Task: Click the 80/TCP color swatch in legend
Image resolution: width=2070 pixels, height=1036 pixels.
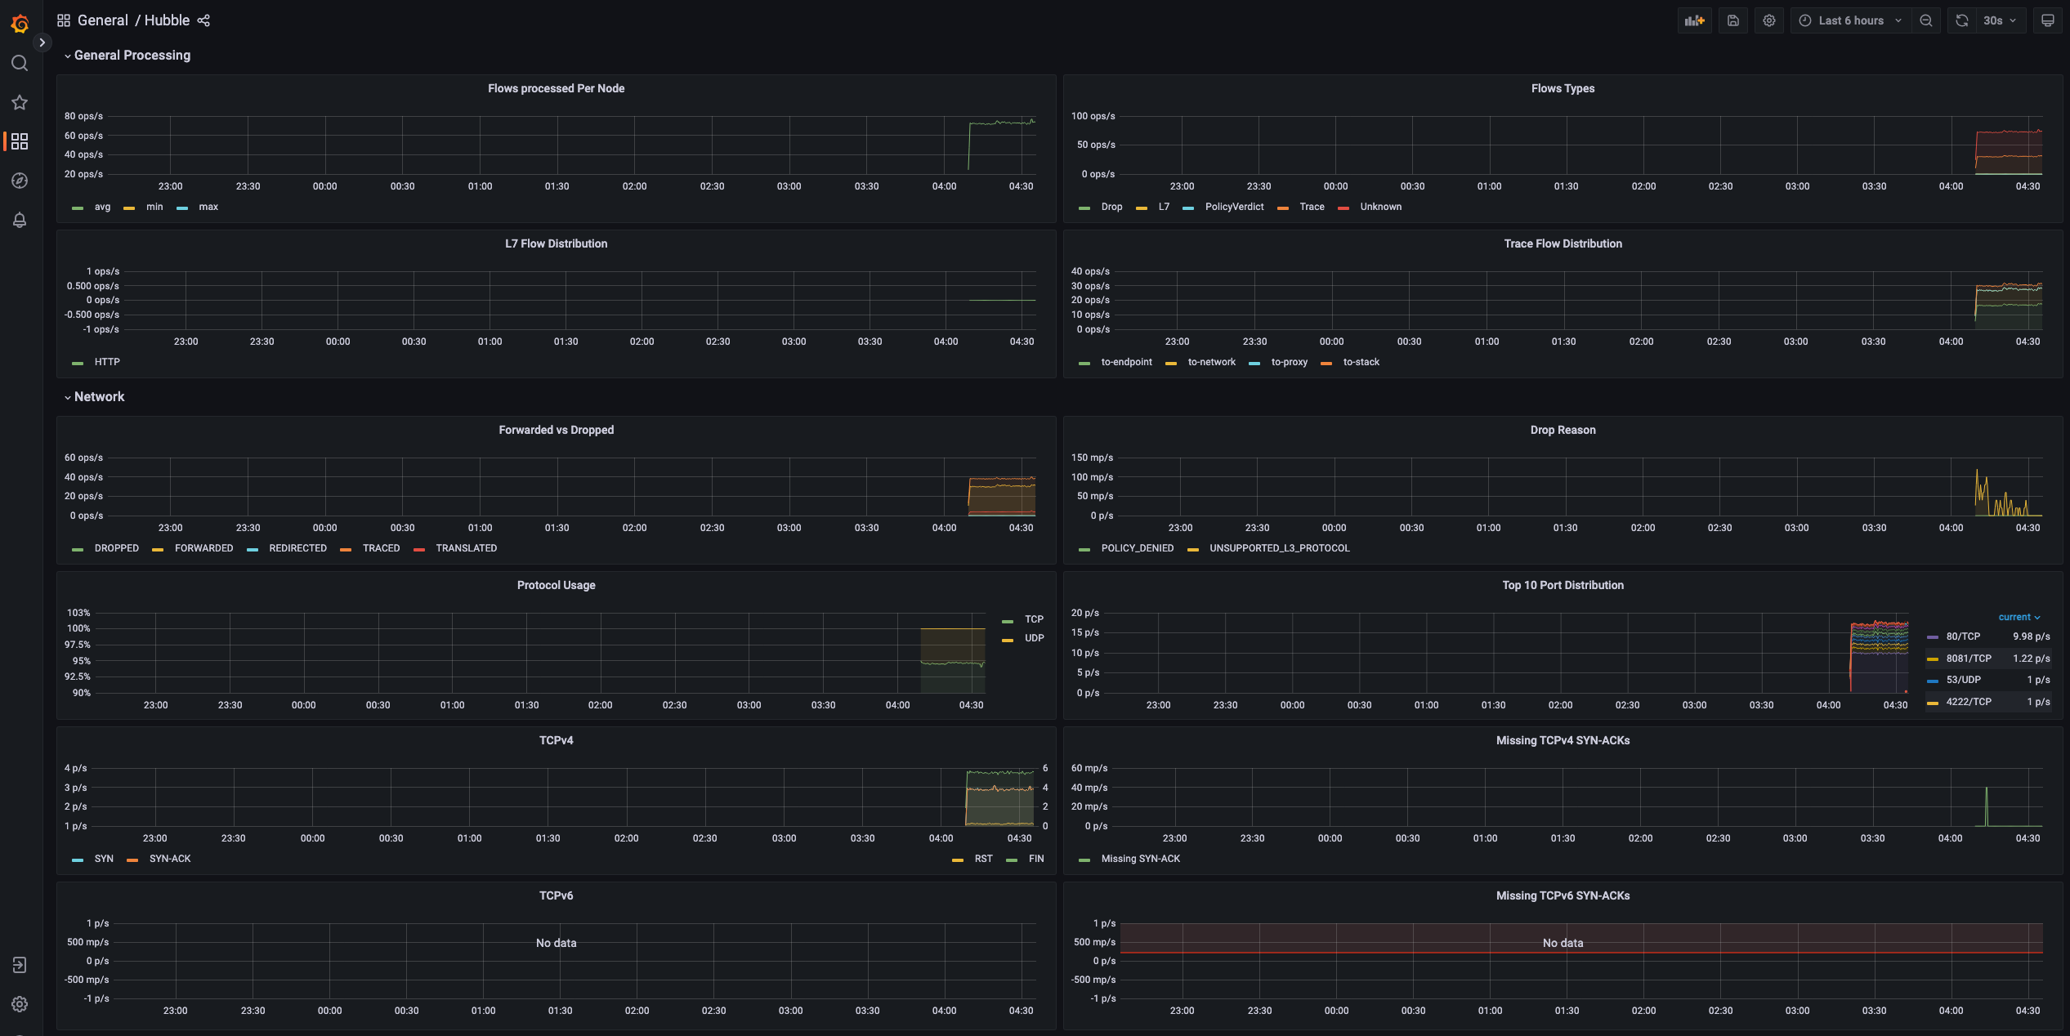Action: coord(1933,636)
